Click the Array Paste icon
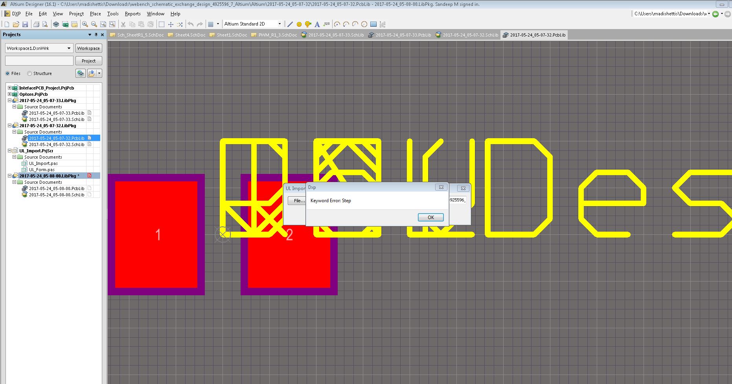Screen dimensions: 732x384 click(383, 24)
